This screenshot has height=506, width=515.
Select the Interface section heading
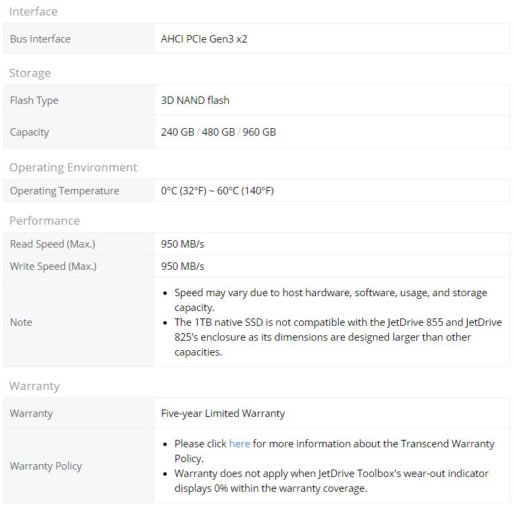click(34, 11)
